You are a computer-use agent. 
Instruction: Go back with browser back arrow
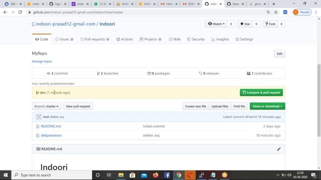[x=5, y=12]
